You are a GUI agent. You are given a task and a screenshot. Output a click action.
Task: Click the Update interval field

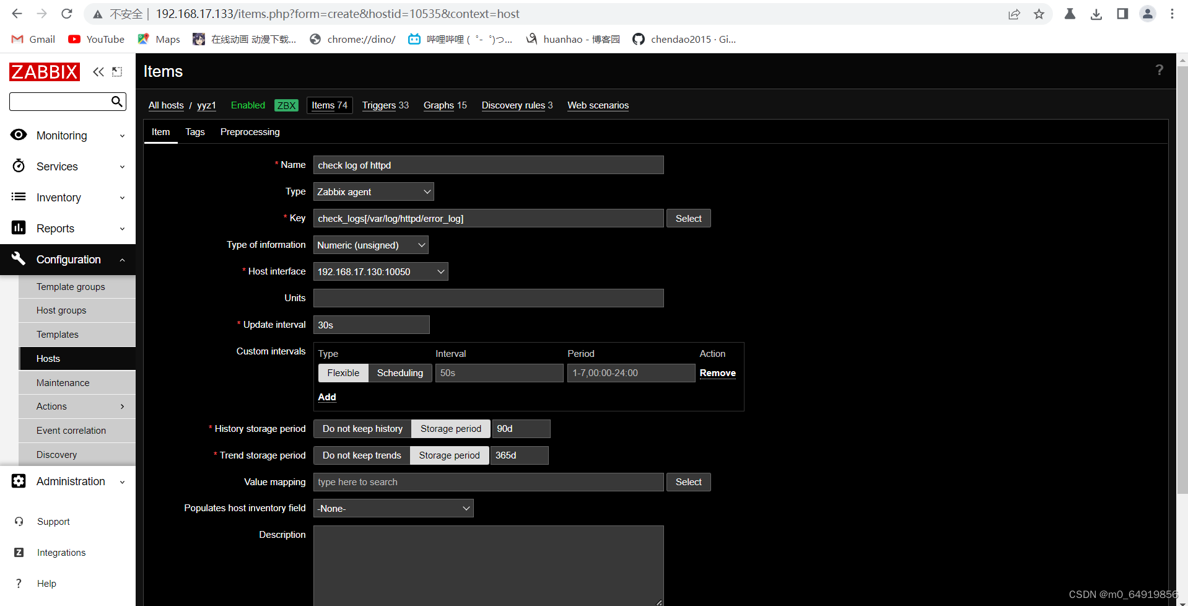click(371, 325)
